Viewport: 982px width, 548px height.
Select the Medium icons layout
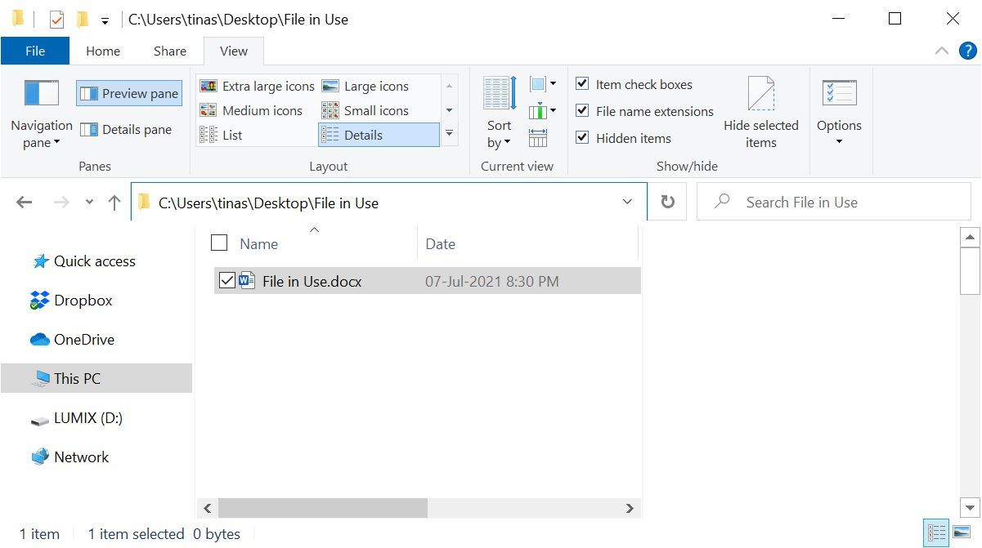point(253,110)
